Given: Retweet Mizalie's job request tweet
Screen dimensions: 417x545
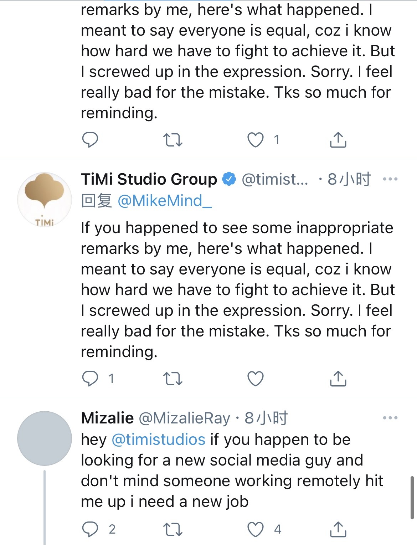Looking at the screenshot, I should pos(173,529).
